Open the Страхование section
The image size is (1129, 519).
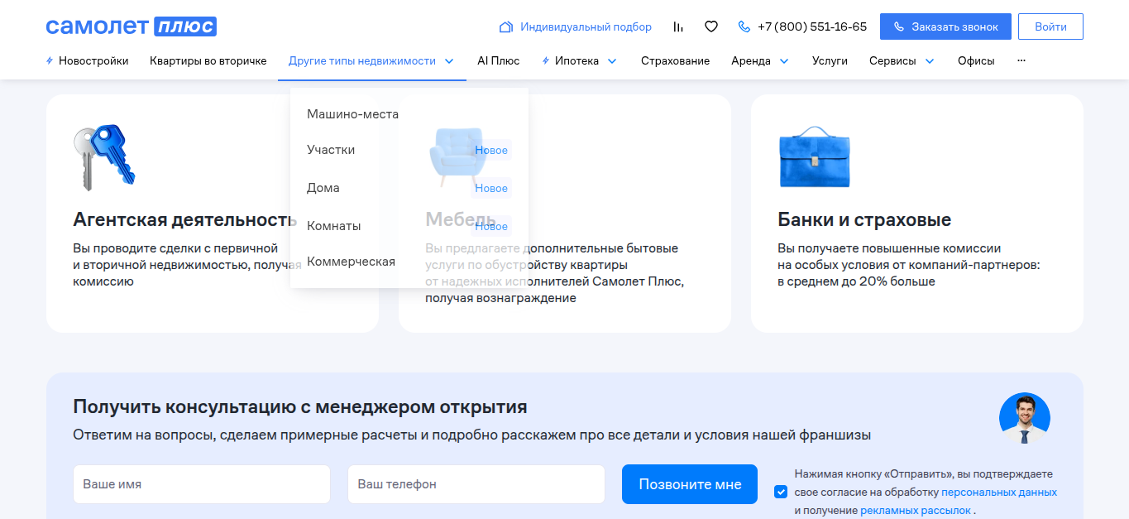(x=675, y=60)
